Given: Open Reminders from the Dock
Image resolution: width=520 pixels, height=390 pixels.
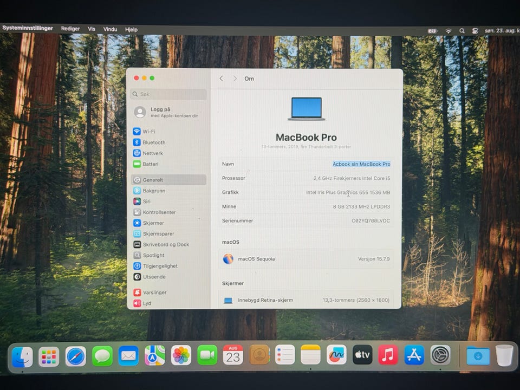Looking at the screenshot, I should pyautogui.click(x=285, y=355).
